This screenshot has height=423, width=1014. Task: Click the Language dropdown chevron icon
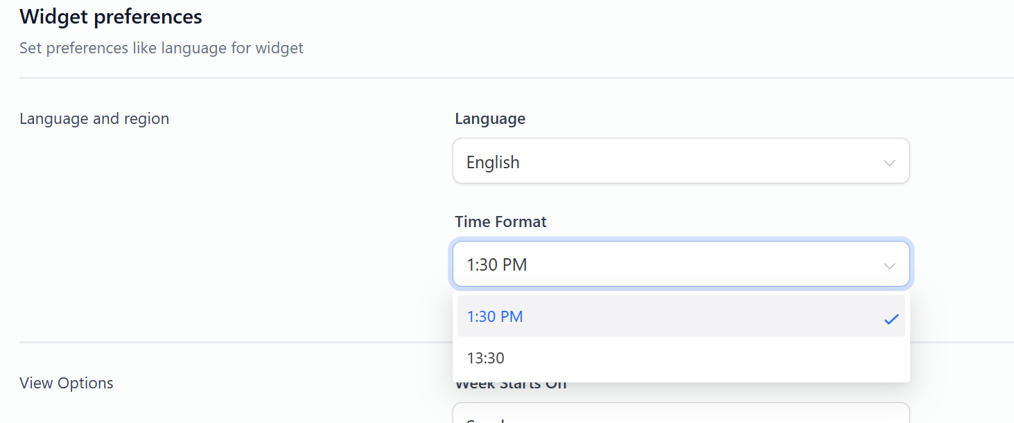point(889,163)
